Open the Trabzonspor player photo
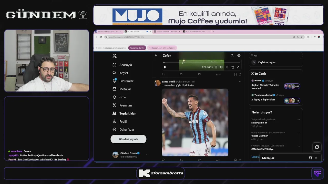The width and height of the screenshot is (328, 184). tap(195, 122)
